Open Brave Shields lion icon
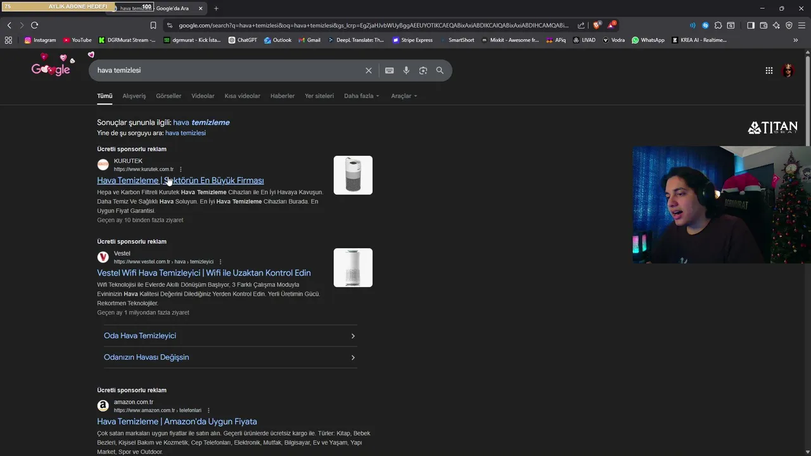Viewport: 811px width, 456px height. coord(596,25)
